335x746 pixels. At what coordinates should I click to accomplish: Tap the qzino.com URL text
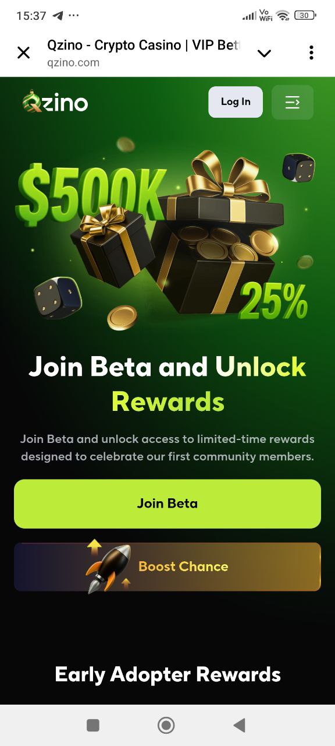tap(73, 63)
